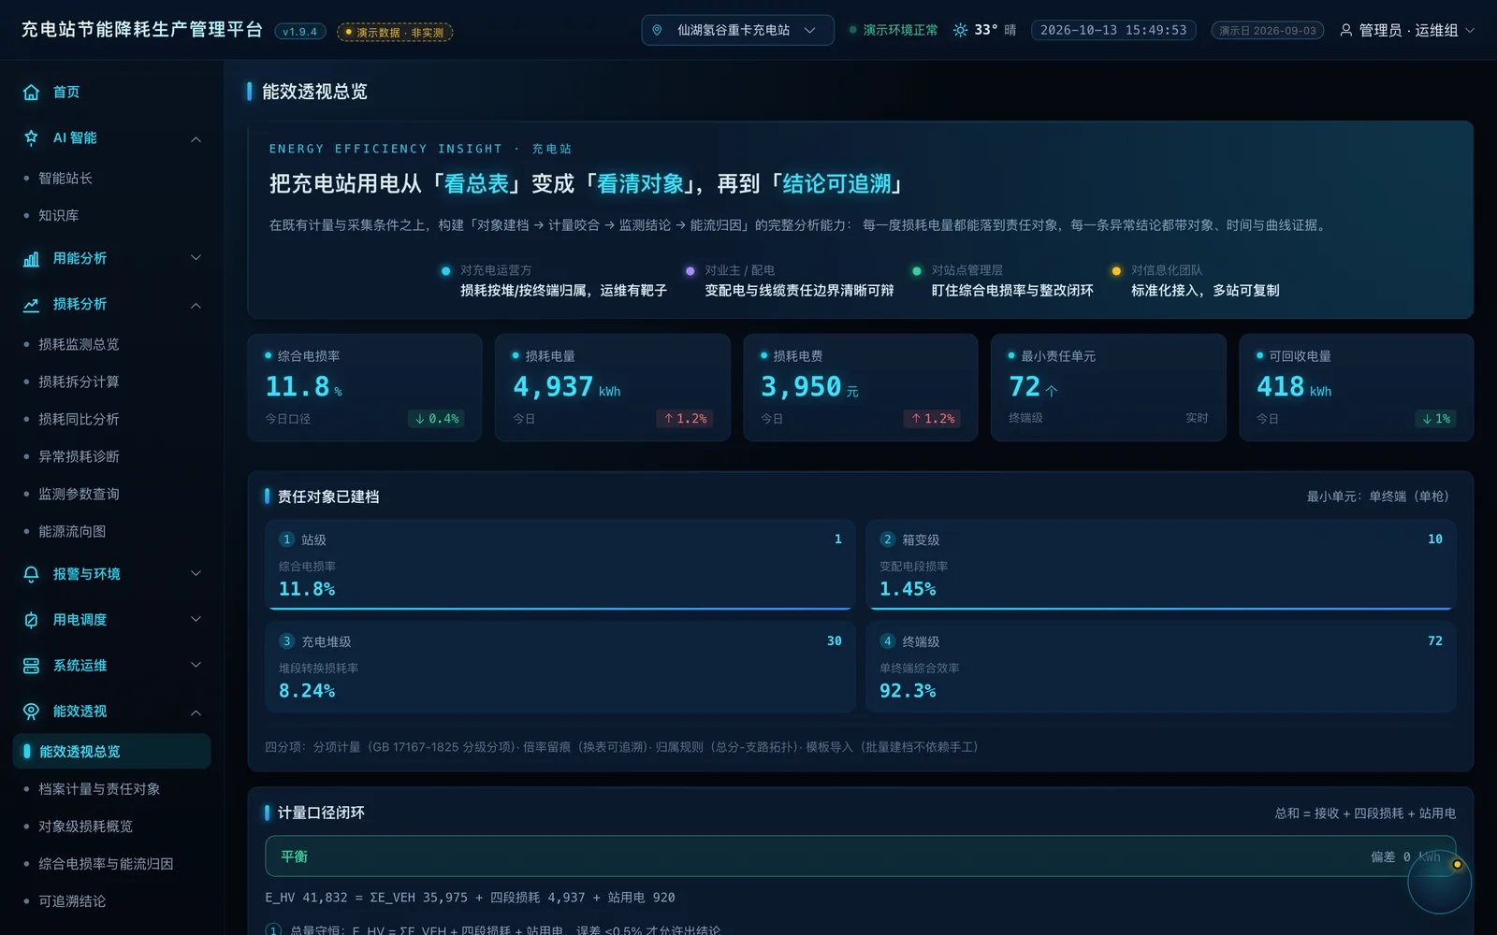Open 对象级损耗概览 page

111,827
